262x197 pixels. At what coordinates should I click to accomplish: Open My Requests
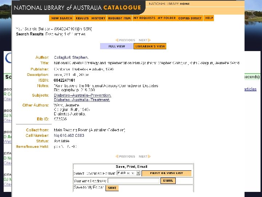144,18
